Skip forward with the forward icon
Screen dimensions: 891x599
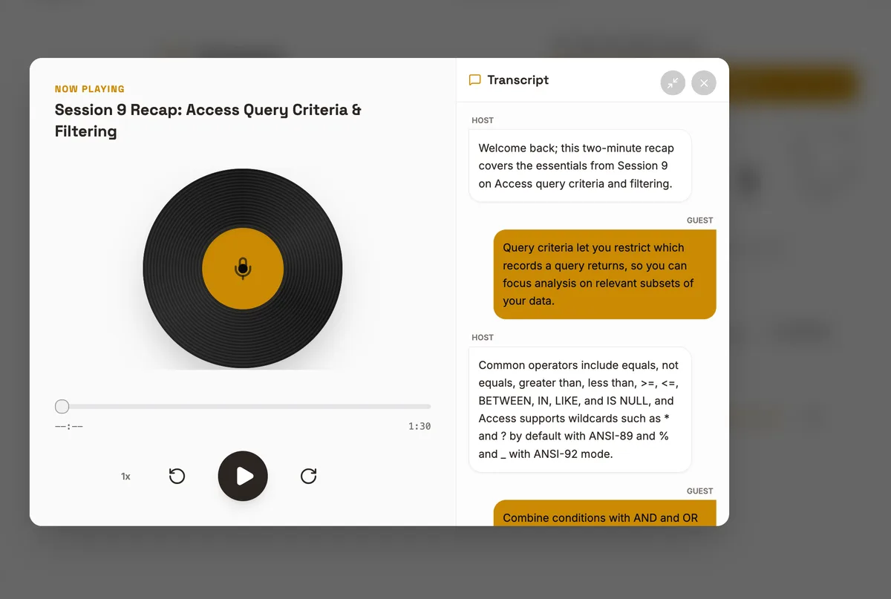pyautogui.click(x=309, y=476)
